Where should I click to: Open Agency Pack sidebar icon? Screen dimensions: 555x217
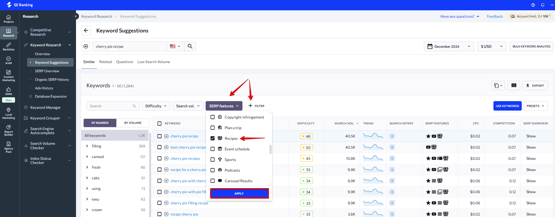click(x=9, y=147)
